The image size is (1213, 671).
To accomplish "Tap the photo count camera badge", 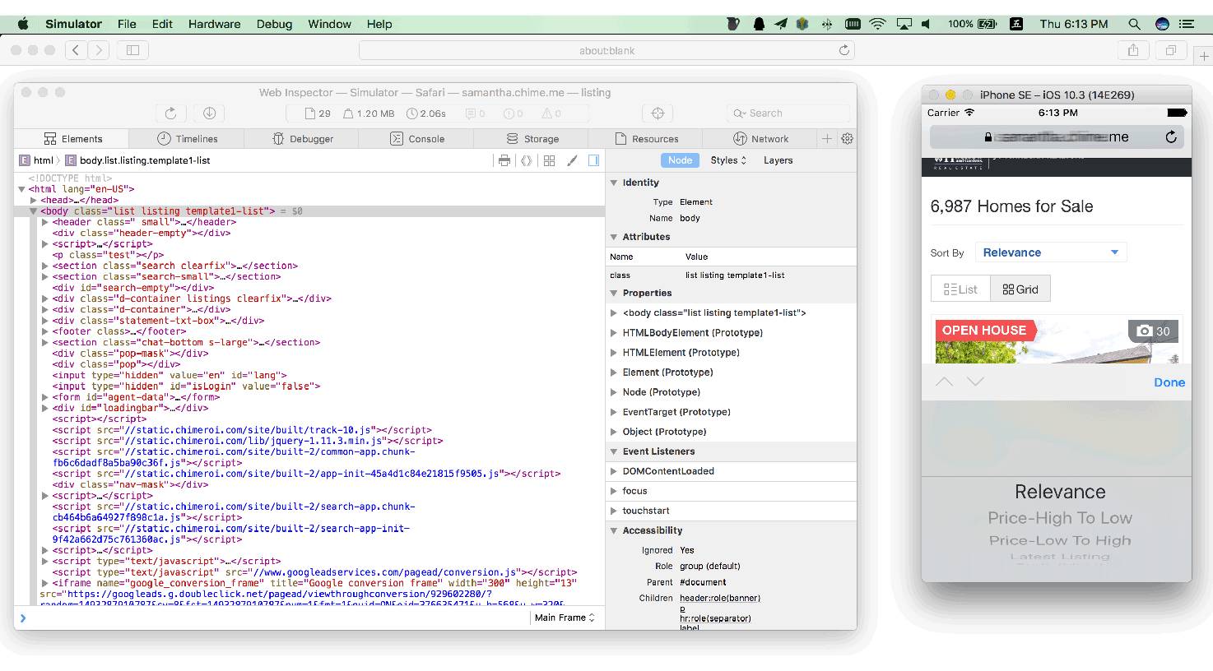I will pyautogui.click(x=1153, y=331).
